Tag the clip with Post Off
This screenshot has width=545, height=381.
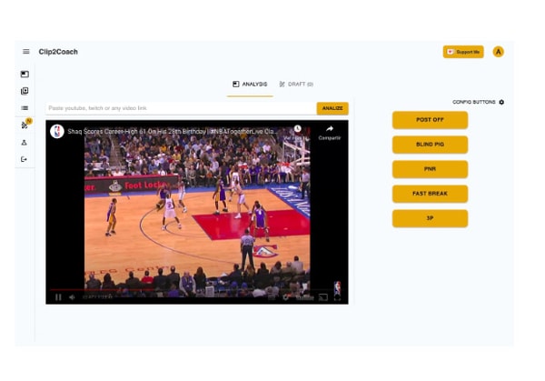(x=430, y=120)
